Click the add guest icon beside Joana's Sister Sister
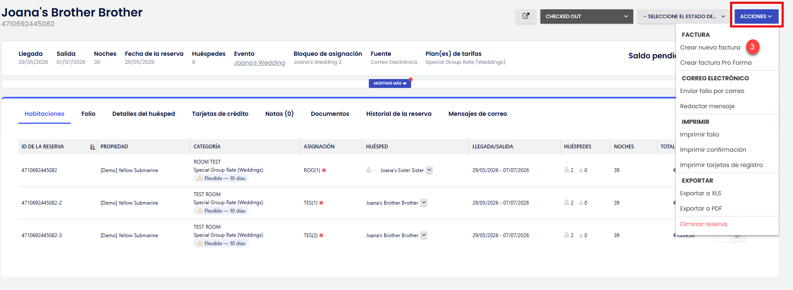793x290 pixels. coord(371,170)
